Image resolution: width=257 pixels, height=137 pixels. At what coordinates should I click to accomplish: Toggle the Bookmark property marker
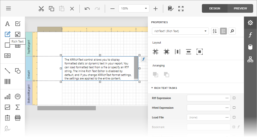234,127
